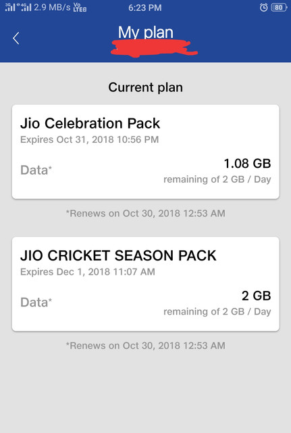Tap renewal note below Celebration Pack card
This screenshot has width=291, height=433.
[x=146, y=213]
